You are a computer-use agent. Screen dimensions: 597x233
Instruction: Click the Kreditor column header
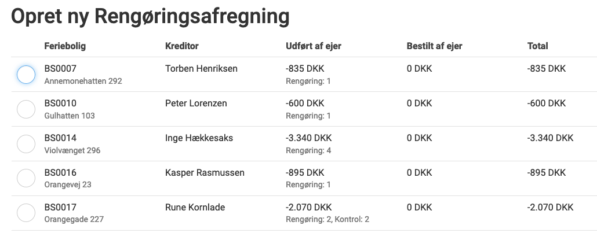182,46
